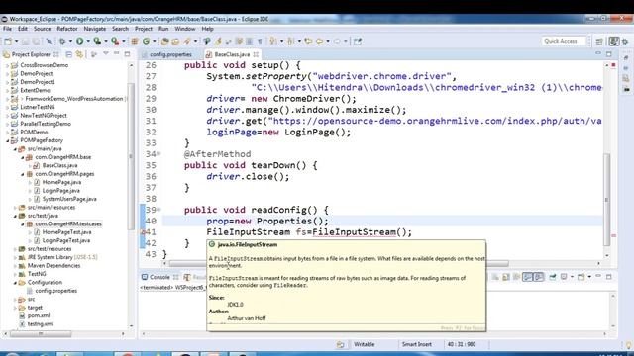Switch to the Java perspective icon
The width and height of the screenshot is (634, 356).
[x=614, y=42]
